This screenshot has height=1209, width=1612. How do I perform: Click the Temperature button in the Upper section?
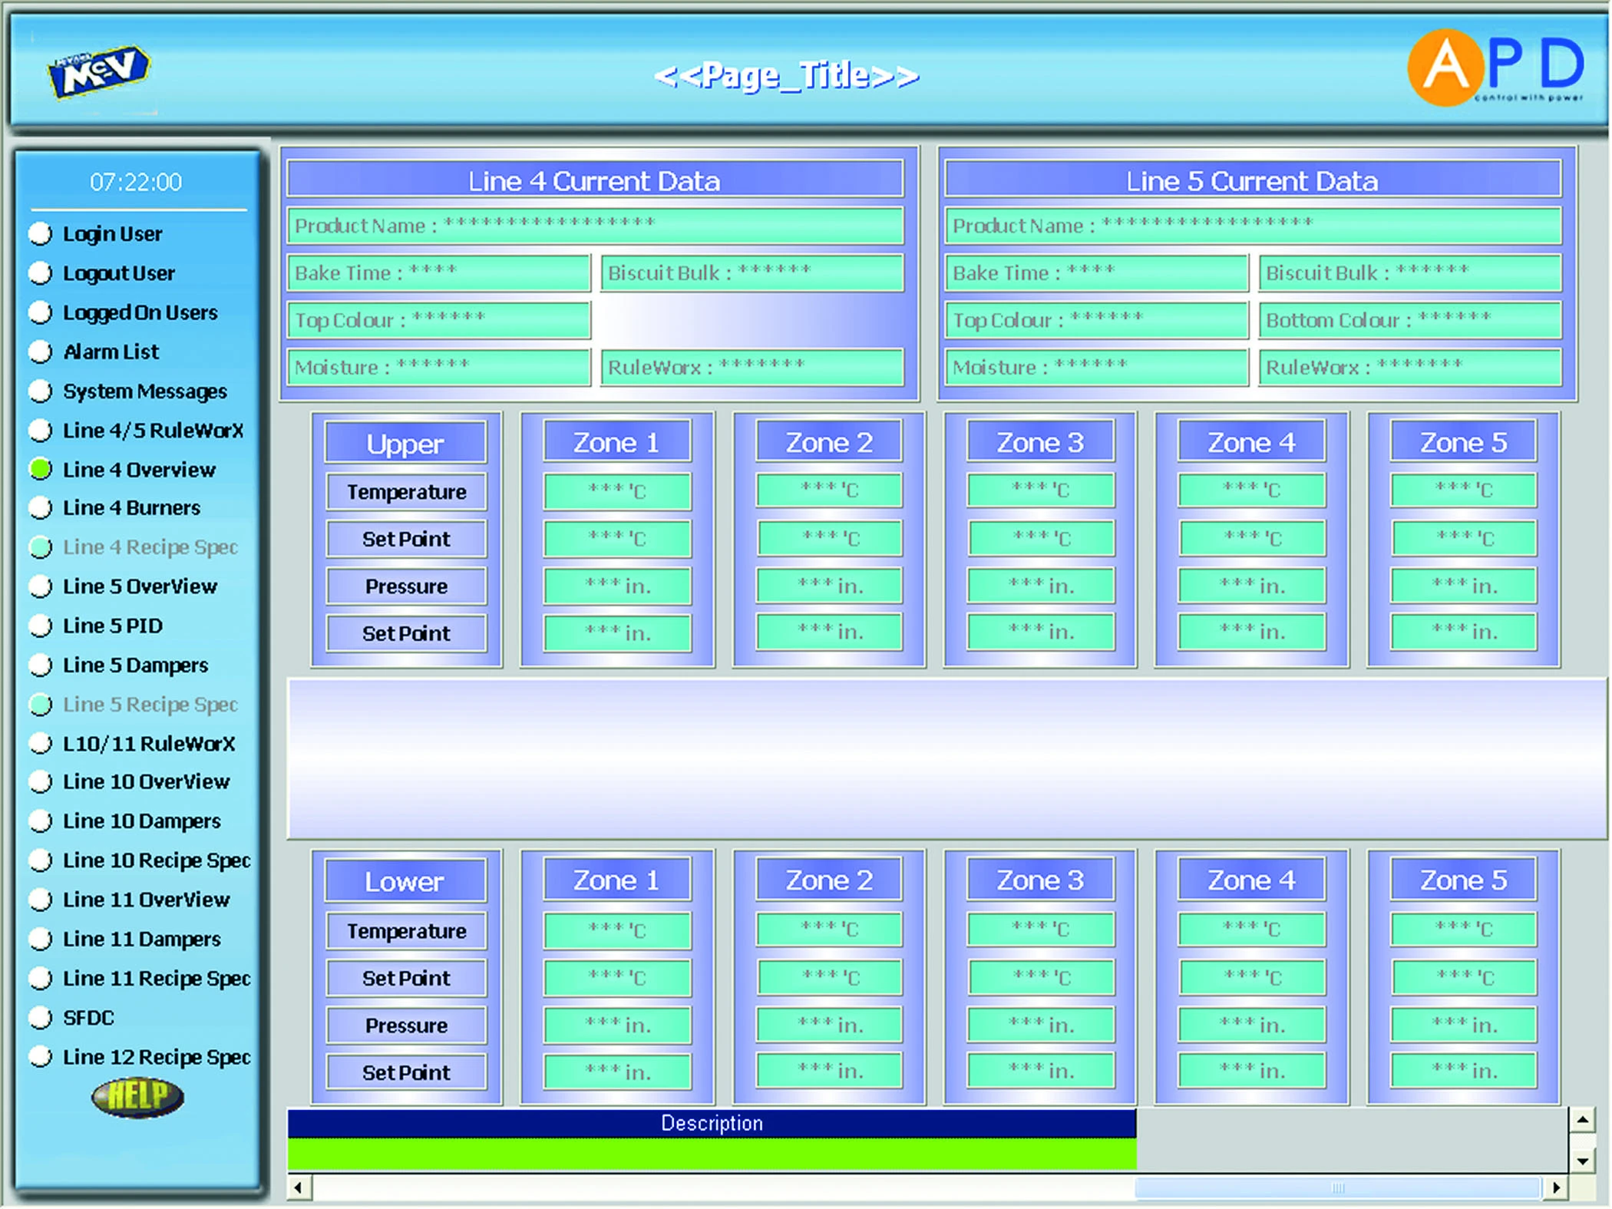pyautogui.click(x=406, y=491)
